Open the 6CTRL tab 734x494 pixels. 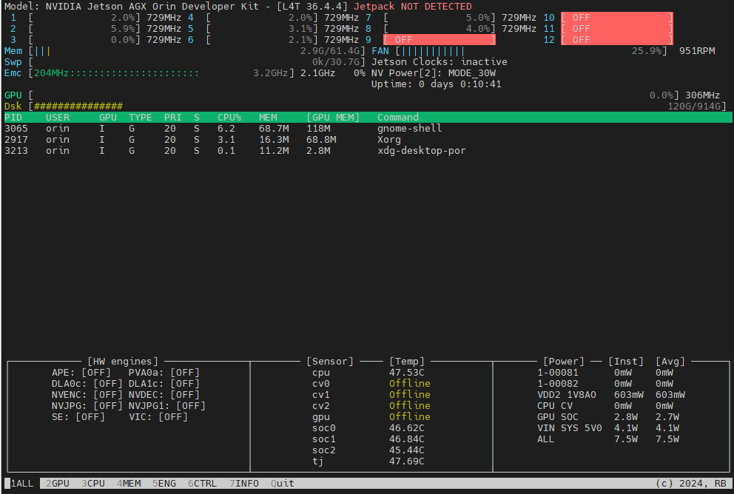point(202,483)
